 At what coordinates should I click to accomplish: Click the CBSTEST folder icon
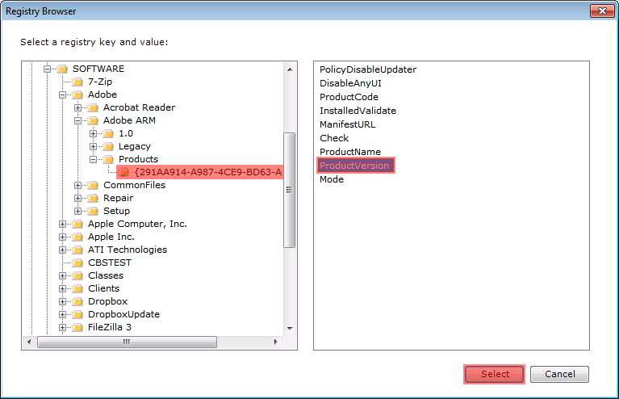click(x=77, y=262)
